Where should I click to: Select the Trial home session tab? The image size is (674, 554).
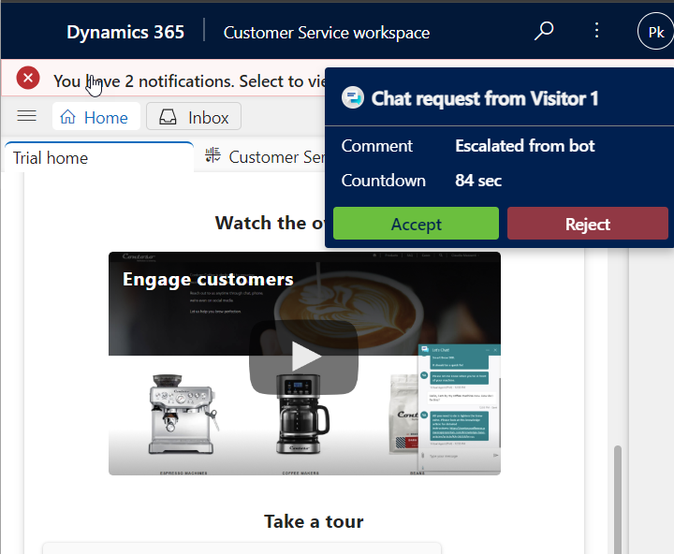(51, 157)
